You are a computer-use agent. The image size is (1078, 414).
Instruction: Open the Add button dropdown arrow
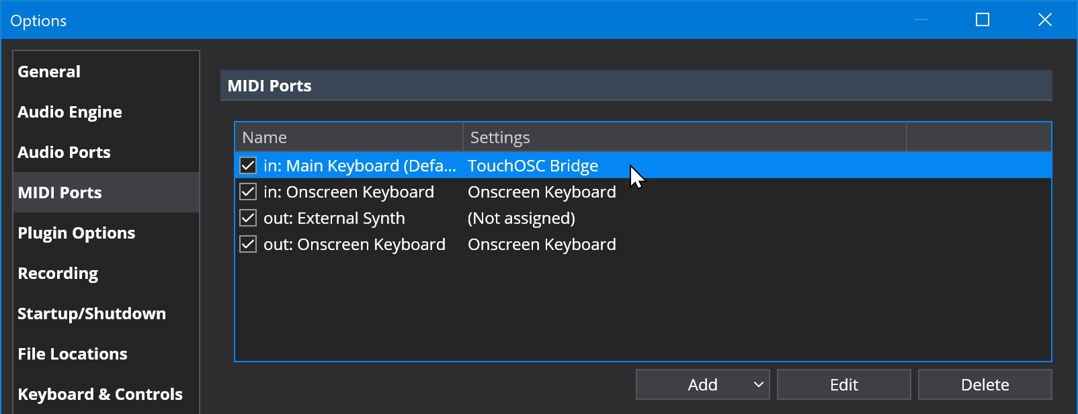758,384
